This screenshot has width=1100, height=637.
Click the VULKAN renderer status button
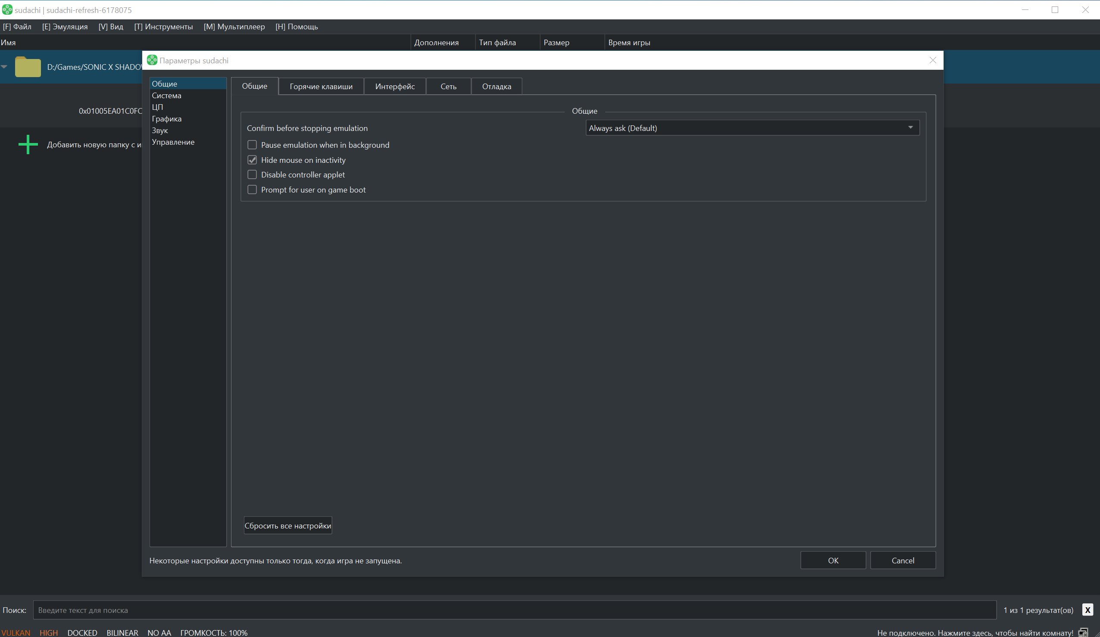(x=16, y=633)
